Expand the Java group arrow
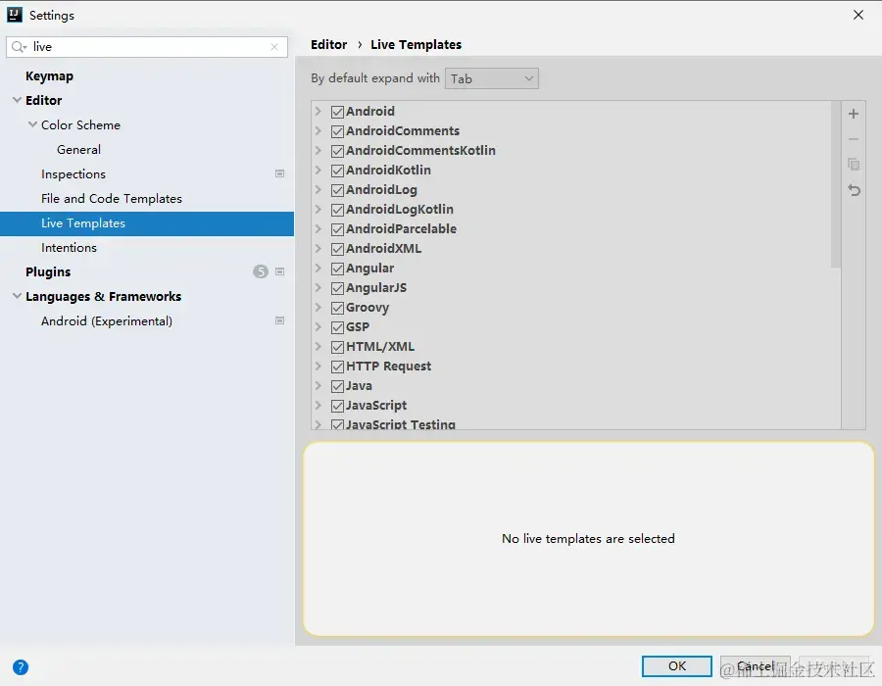 click(x=318, y=385)
